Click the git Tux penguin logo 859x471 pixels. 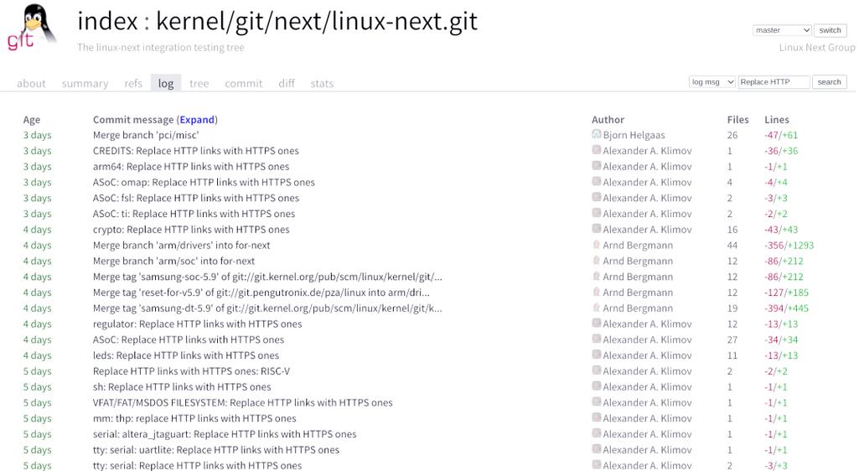(31, 28)
